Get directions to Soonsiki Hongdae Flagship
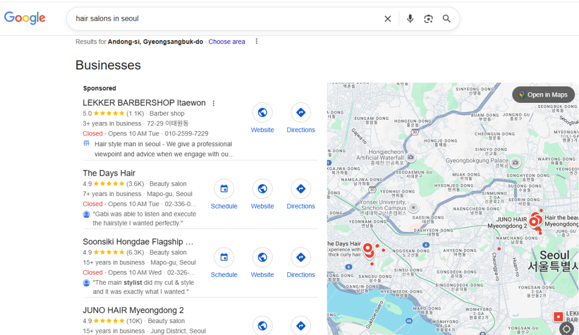This screenshot has height=335, width=579. [x=300, y=257]
